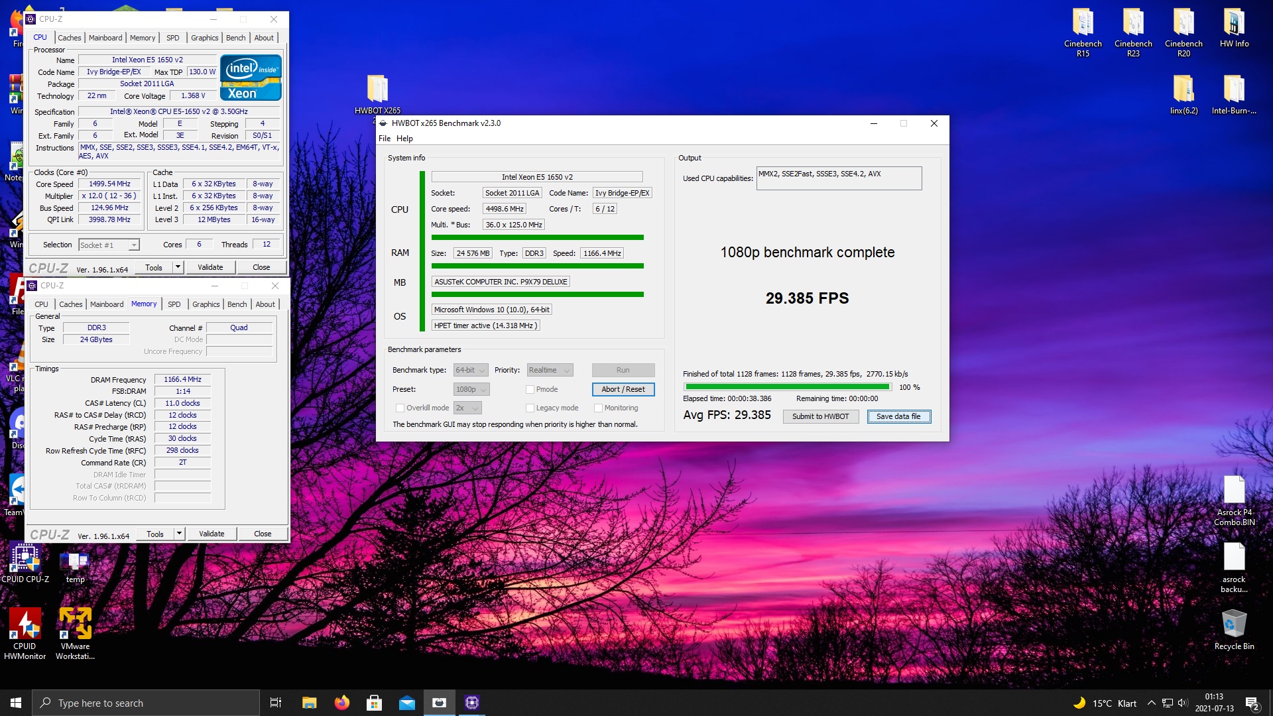Launch VMware Workstation desktop shortcut
The width and height of the screenshot is (1273, 716).
[75, 634]
